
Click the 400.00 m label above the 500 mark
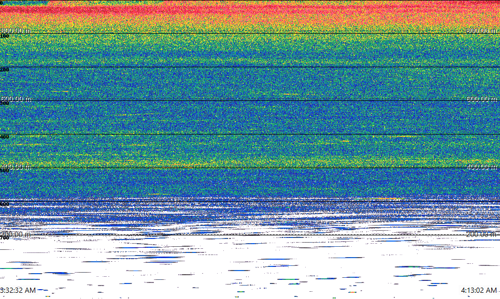pyautogui.click(x=16, y=167)
